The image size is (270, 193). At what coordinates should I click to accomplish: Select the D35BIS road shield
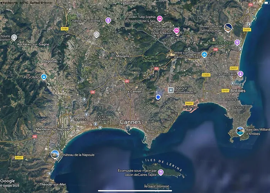coord(206,75)
